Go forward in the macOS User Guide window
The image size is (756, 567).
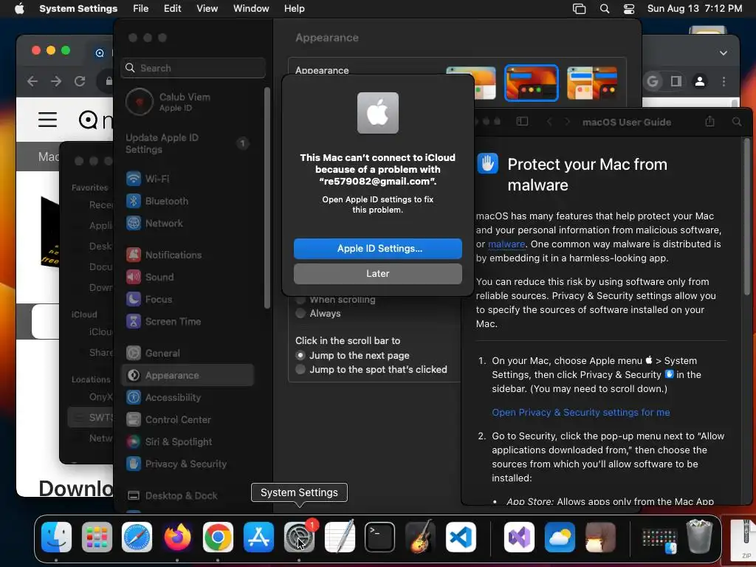(568, 122)
